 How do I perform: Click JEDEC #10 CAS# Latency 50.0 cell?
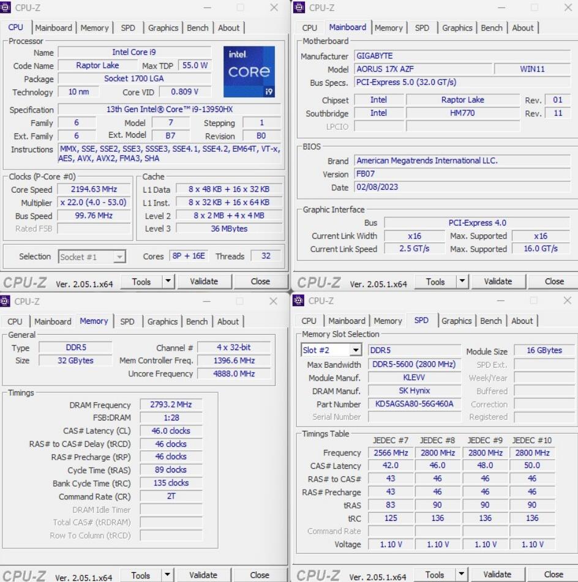point(532,466)
